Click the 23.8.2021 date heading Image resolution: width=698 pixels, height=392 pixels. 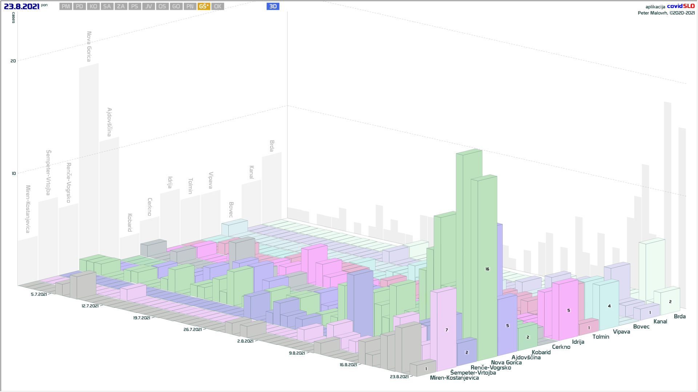pos(21,7)
